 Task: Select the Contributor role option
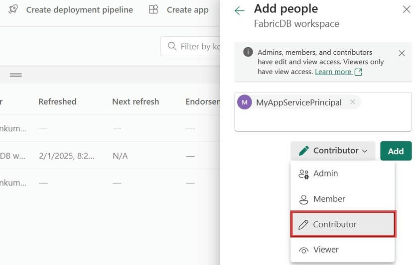pos(334,224)
